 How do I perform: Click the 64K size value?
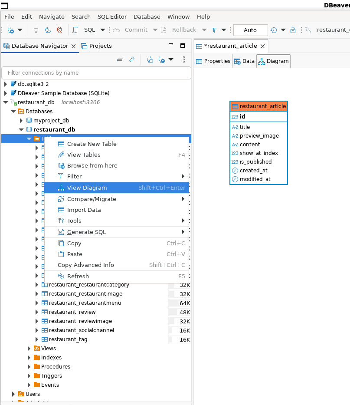click(x=185, y=303)
